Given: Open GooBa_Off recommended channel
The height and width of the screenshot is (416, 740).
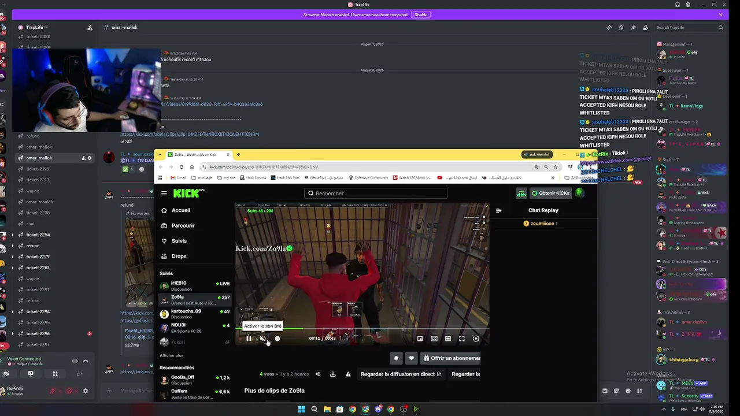Looking at the screenshot, I should [x=194, y=380].
